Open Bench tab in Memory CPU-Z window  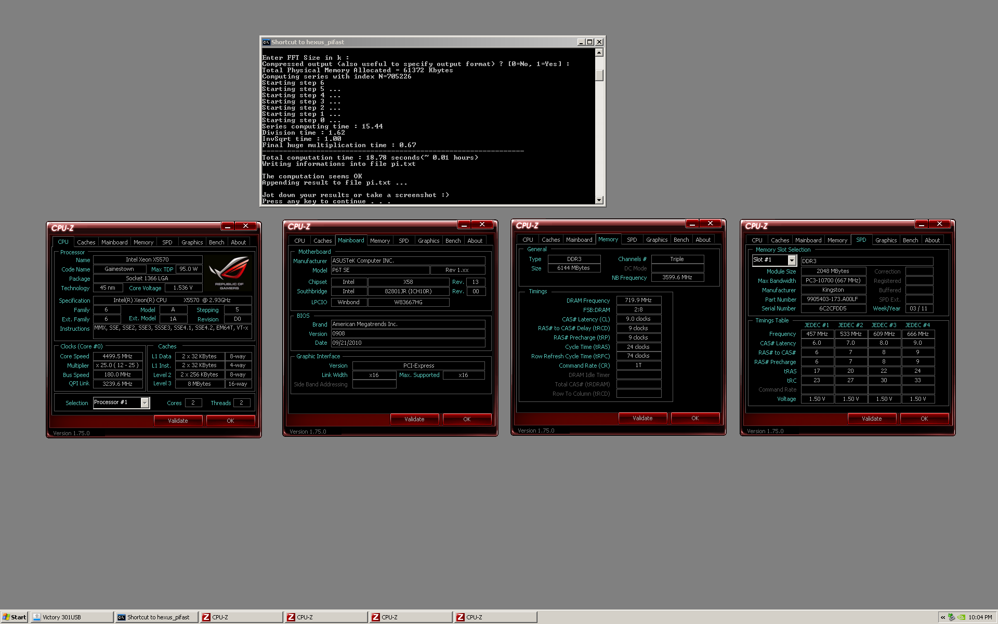pyautogui.click(x=681, y=240)
